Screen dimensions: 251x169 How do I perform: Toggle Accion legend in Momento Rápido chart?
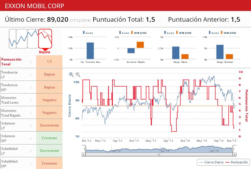pyautogui.click(x=124, y=33)
